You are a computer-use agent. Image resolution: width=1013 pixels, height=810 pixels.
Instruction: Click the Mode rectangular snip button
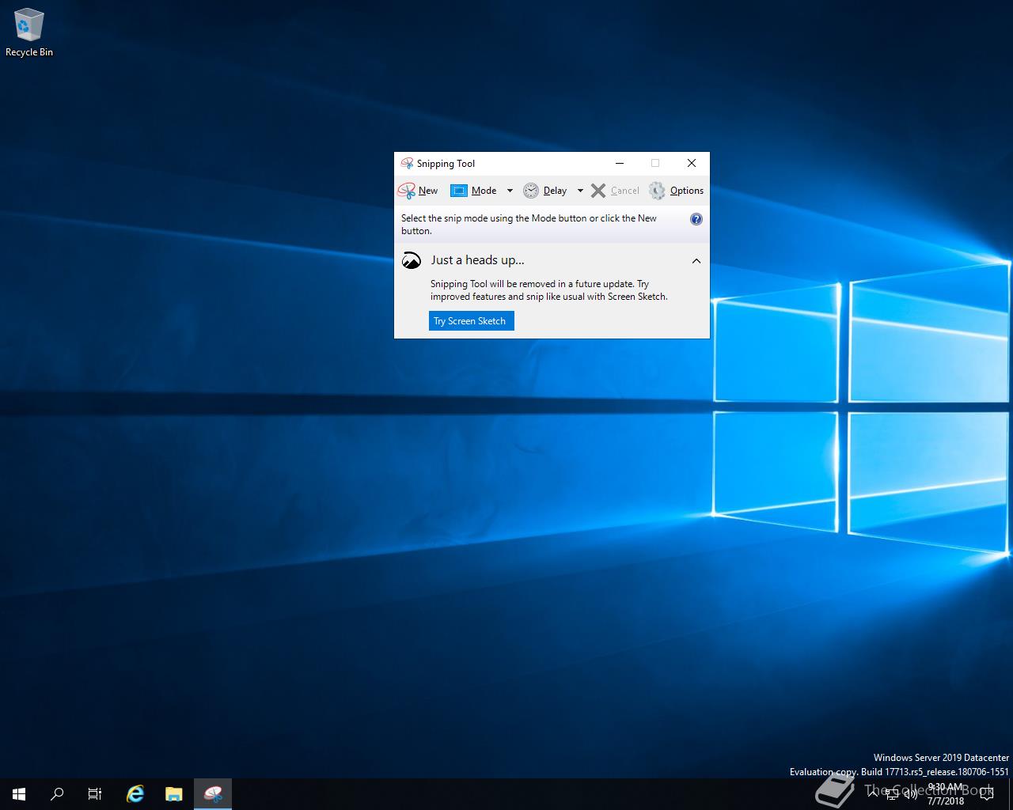tap(473, 191)
